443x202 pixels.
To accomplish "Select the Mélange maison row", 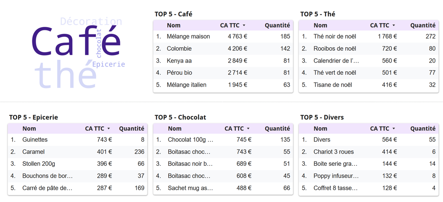I will (x=188, y=37).
